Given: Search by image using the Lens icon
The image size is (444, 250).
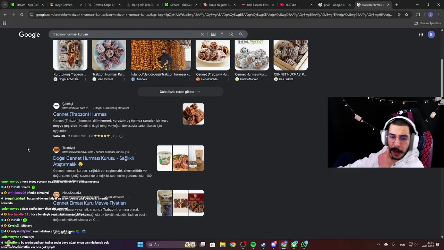Looking at the screenshot, I should tap(231, 34).
